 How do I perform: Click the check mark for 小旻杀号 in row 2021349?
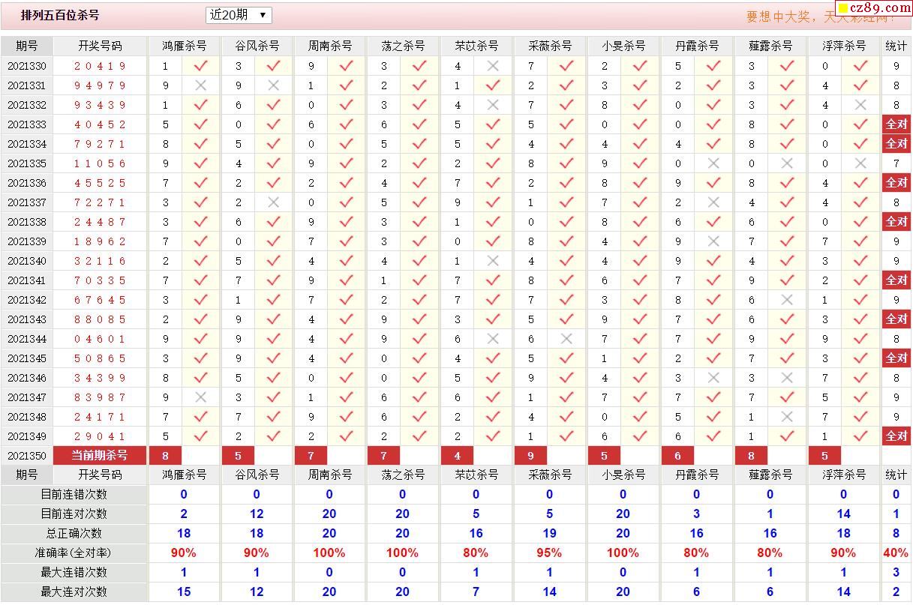click(640, 436)
